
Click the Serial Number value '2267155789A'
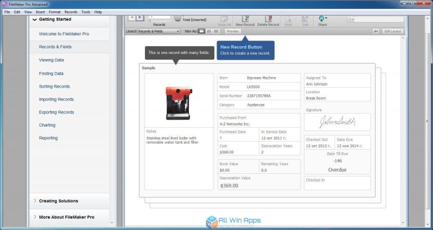259,96
